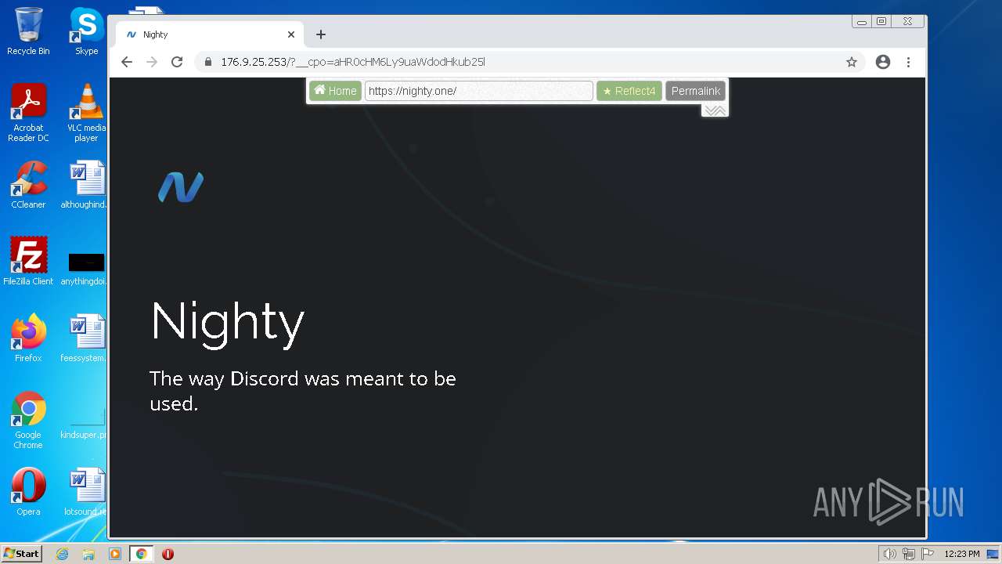The width and height of the screenshot is (1002, 564).
Task: Open volume speaker tray icon
Action: pyautogui.click(x=889, y=554)
